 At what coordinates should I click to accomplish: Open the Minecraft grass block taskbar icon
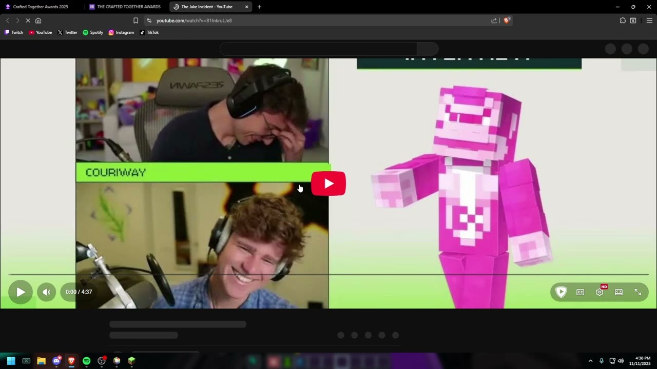(131, 361)
